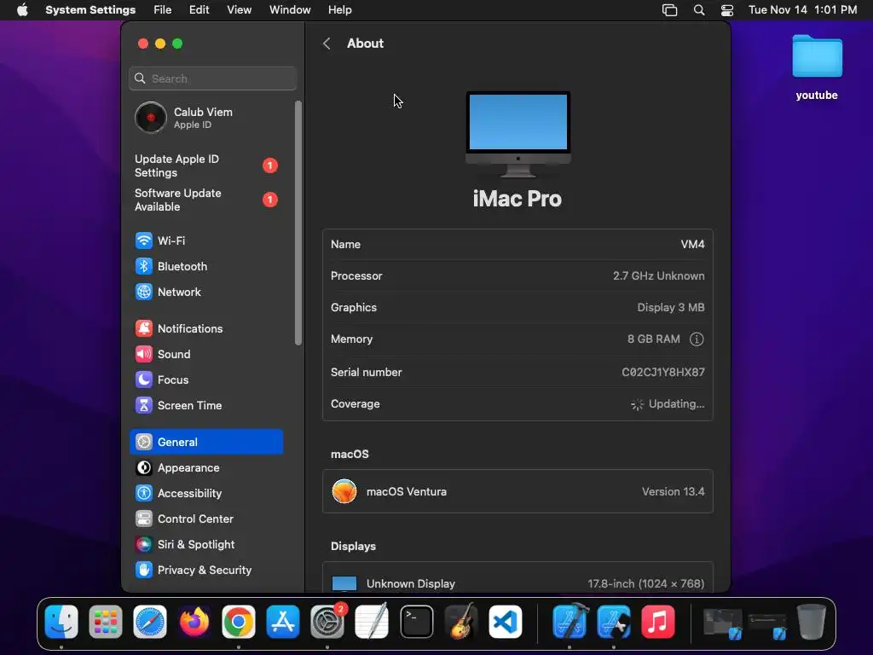Open the Help menu

coord(339,10)
